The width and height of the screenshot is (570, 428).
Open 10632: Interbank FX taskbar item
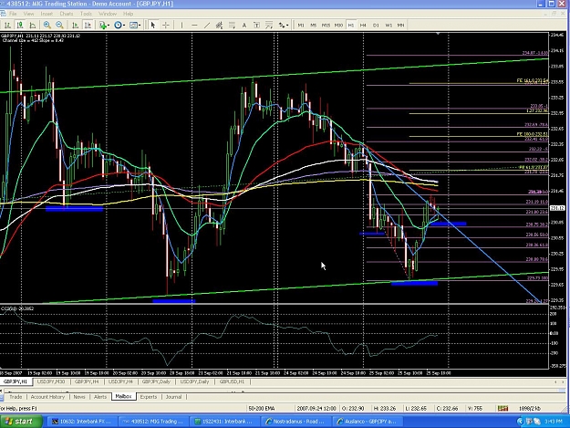click(83, 422)
